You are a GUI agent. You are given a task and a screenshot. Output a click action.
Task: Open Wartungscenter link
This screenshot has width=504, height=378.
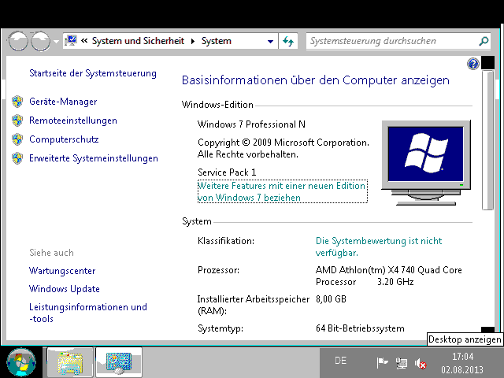(x=62, y=271)
